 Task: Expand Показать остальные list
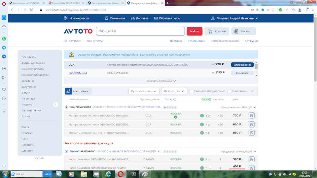161,81
